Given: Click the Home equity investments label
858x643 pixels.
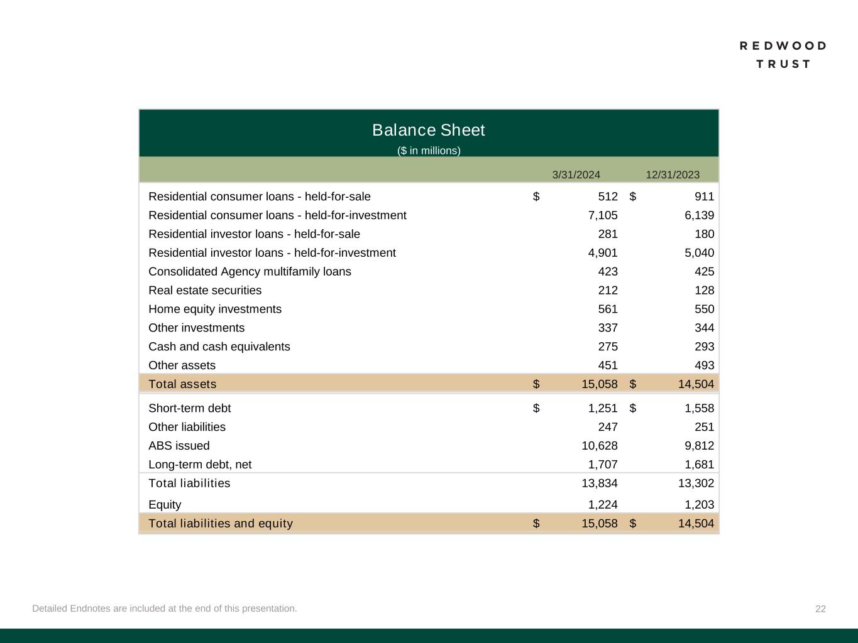Looking at the screenshot, I should (215, 309).
